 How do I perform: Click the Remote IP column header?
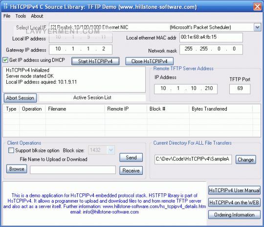pyautogui.click(x=126, y=109)
